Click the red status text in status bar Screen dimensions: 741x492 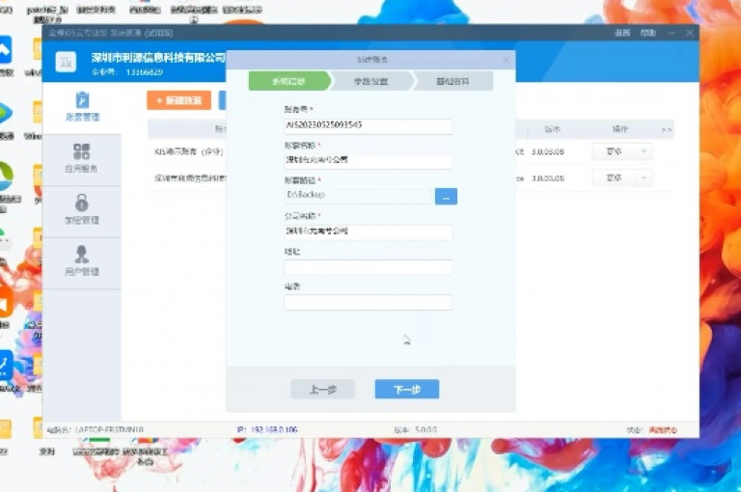(x=663, y=430)
